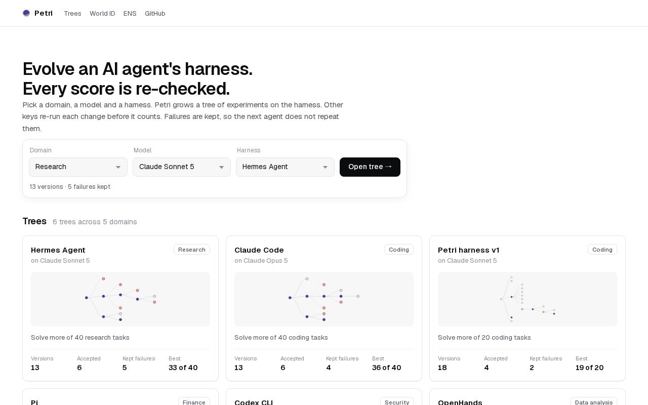This screenshot has width=648, height=405.
Task: Click the Research tag on Hermes Agent card
Action: coord(192,250)
